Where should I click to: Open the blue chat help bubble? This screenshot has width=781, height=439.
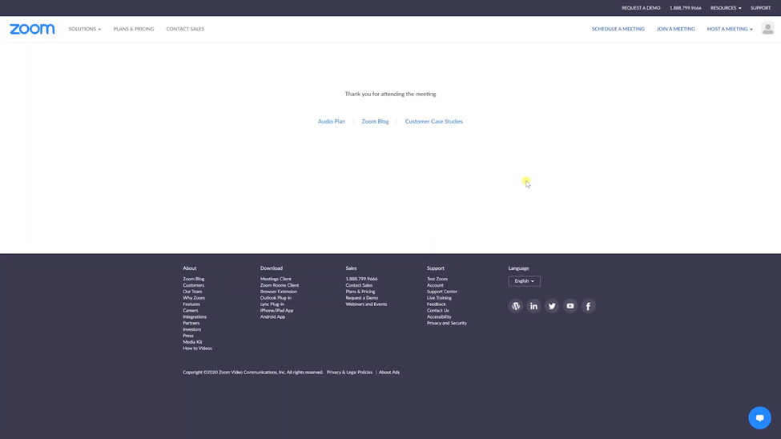tap(759, 417)
